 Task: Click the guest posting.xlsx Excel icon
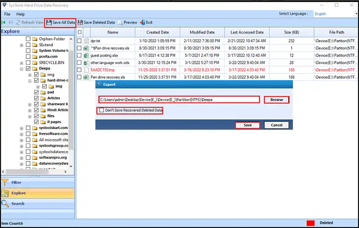[x=86, y=55]
